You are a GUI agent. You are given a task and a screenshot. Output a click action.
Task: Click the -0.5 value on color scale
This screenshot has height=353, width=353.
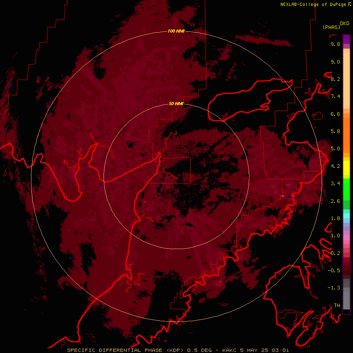334,270
